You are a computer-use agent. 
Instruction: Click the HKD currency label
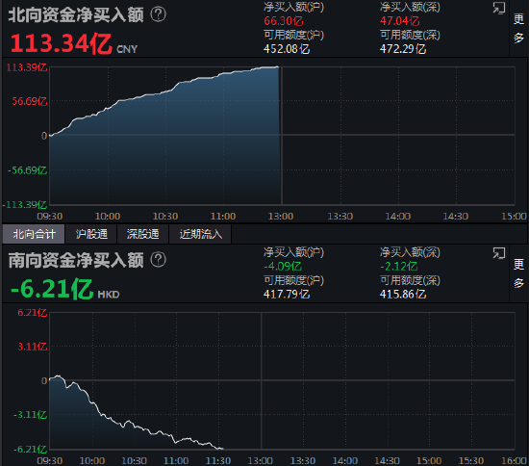coord(109,295)
